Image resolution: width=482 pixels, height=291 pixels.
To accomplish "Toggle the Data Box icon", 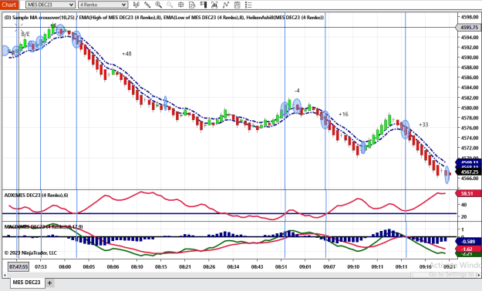I will (192, 5).
